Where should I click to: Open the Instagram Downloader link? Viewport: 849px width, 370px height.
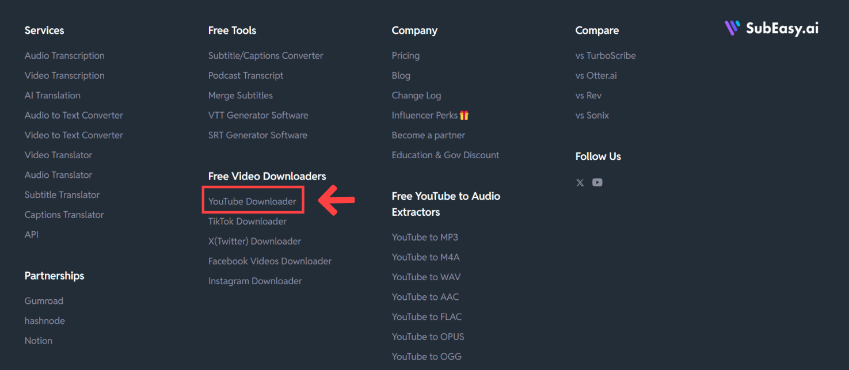pyautogui.click(x=255, y=281)
